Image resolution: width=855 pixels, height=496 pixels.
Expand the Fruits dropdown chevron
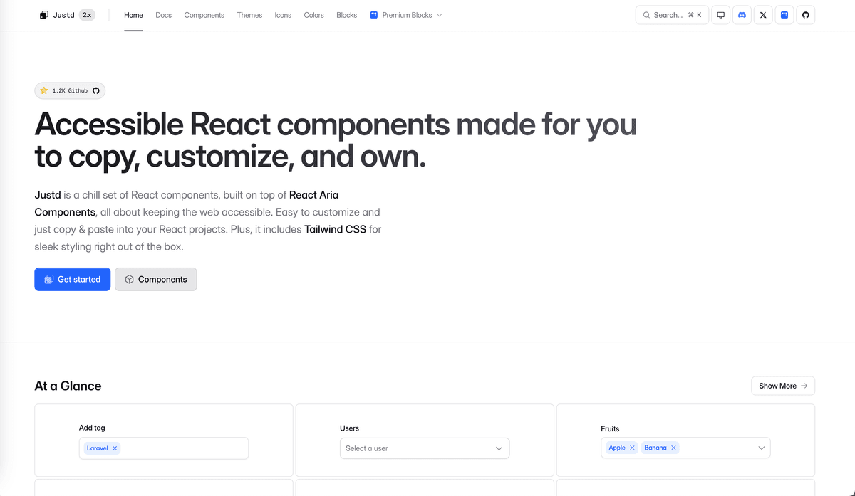[x=761, y=448]
